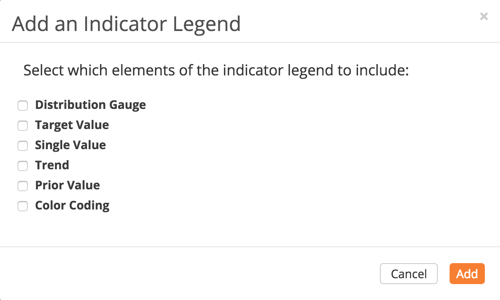Check the Single Value box
The height and width of the screenshot is (300, 500).
pos(23,145)
